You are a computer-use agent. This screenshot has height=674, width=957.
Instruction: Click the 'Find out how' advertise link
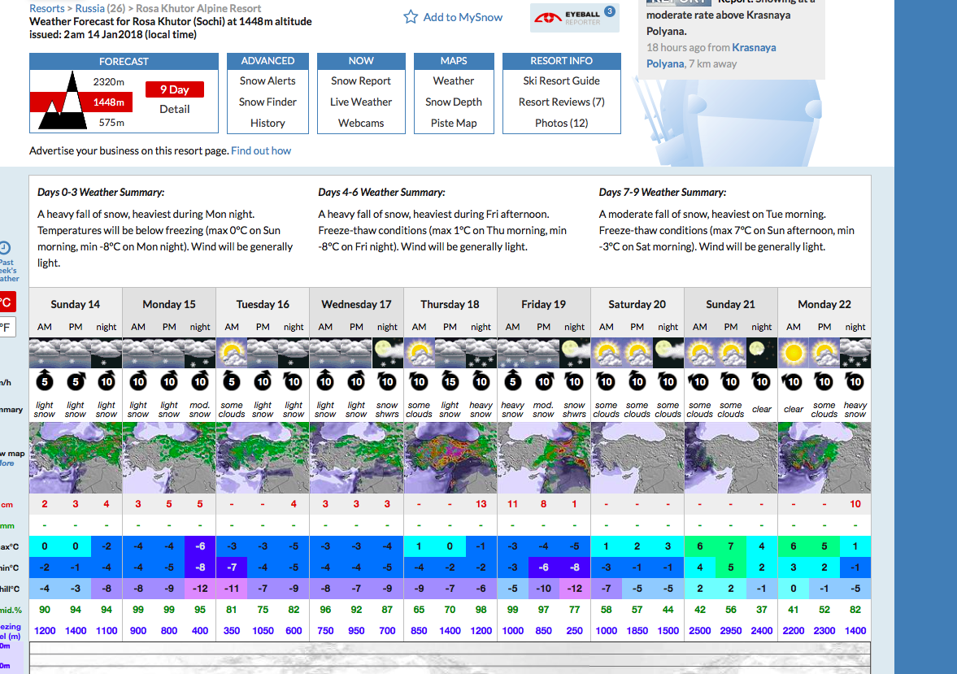tap(261, 150)
